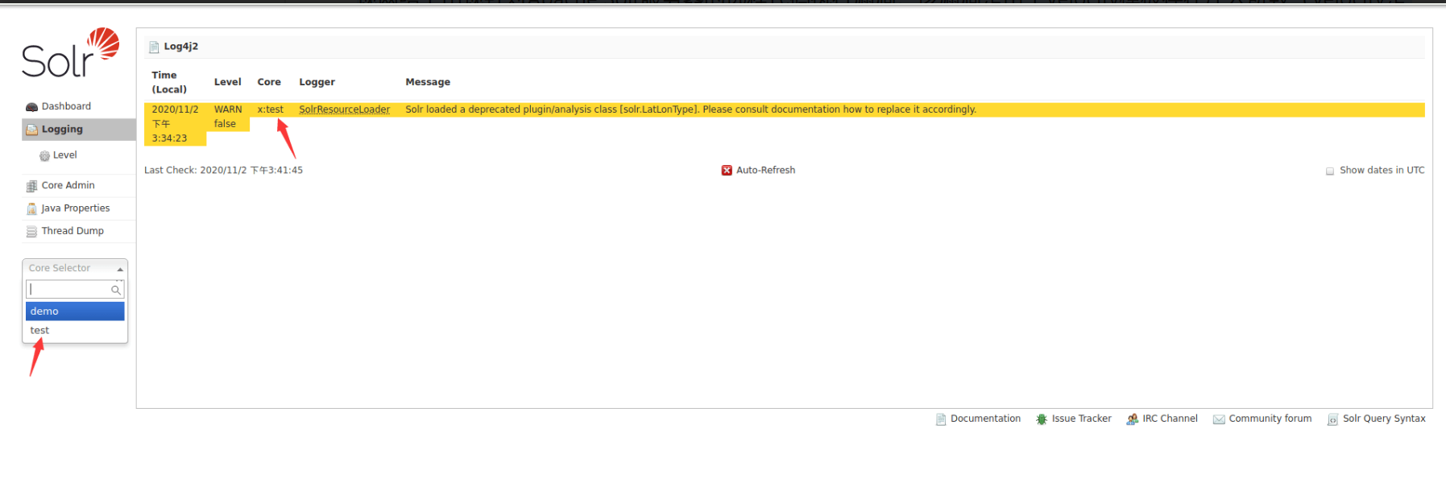This screenshot has height=495, width=1446.
Task: Toggle the Auto-Refresh option
Action: click(758, 171)
